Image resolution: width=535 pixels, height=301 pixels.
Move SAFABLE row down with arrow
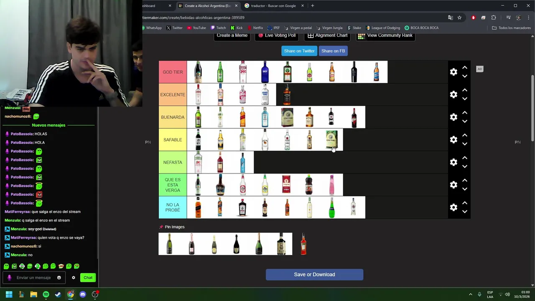pos(465,144)
